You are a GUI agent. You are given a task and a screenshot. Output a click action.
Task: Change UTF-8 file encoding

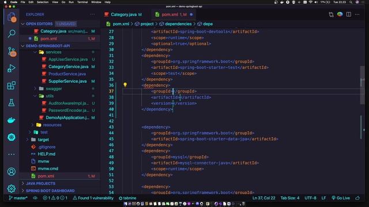click(x=310, y=198)
